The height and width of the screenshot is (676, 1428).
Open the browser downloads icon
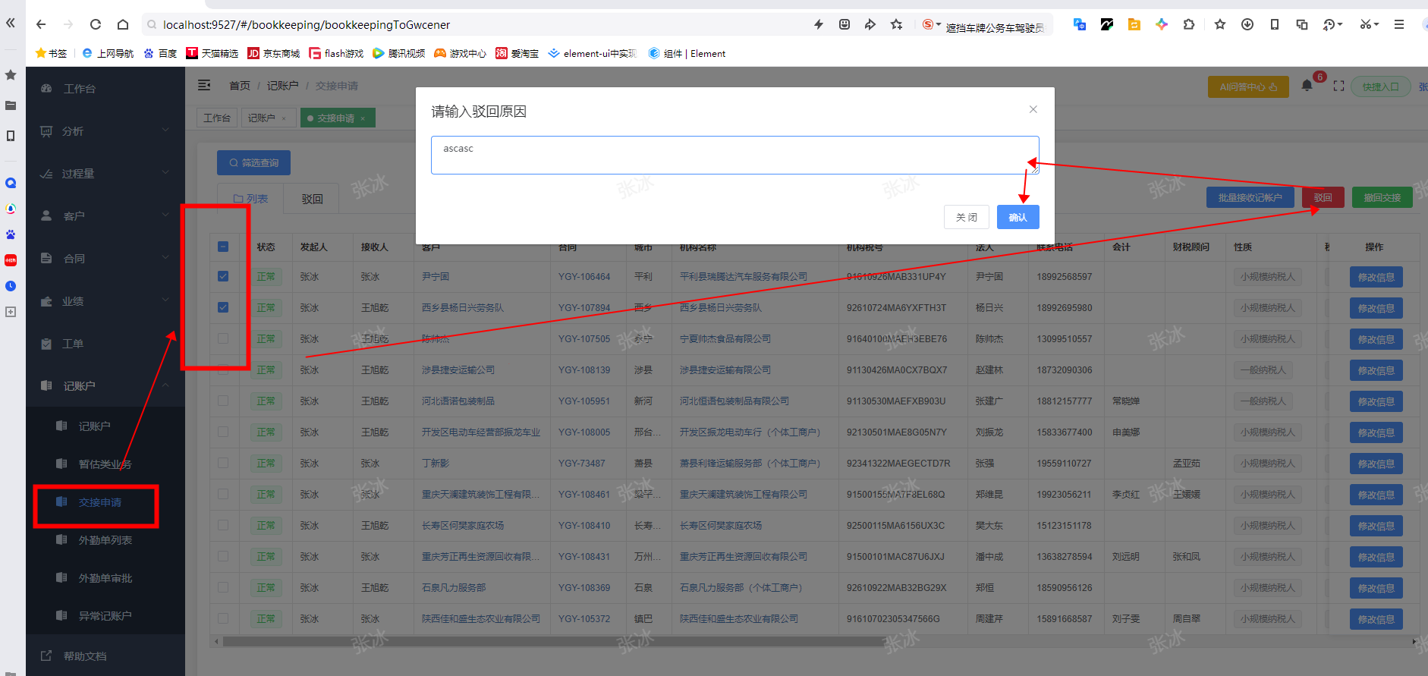[1247, 24]
